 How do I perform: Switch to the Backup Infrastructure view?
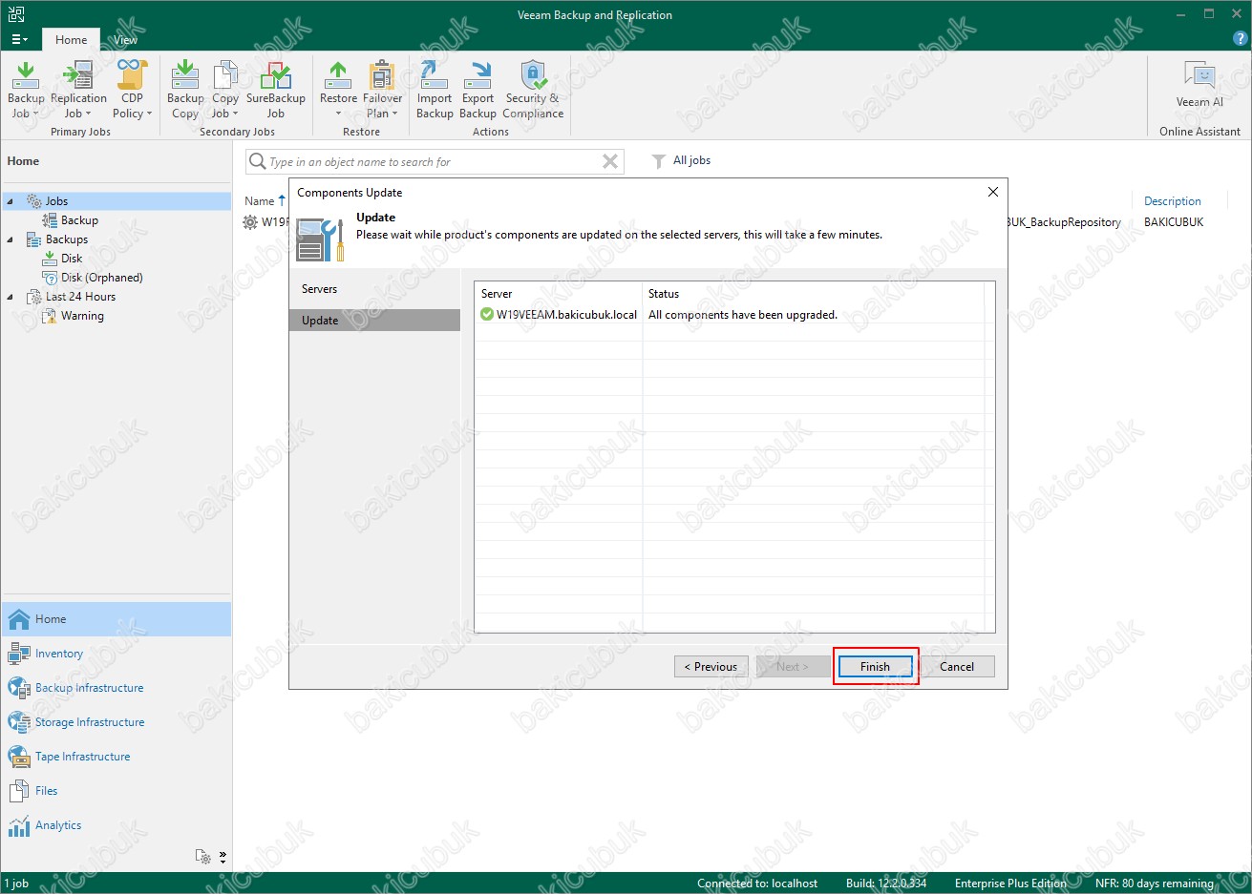[x=117, y=688]
